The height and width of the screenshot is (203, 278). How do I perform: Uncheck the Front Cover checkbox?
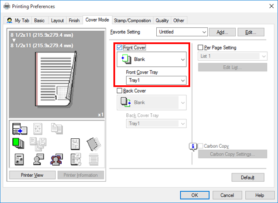pyautogui.click(x=120, y=47)
